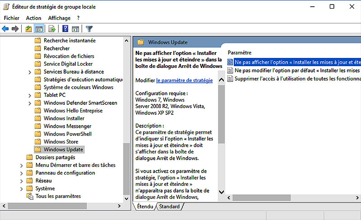Open the Action menu
This screenshot has height=220, width=361.
(x=33, y=18)
